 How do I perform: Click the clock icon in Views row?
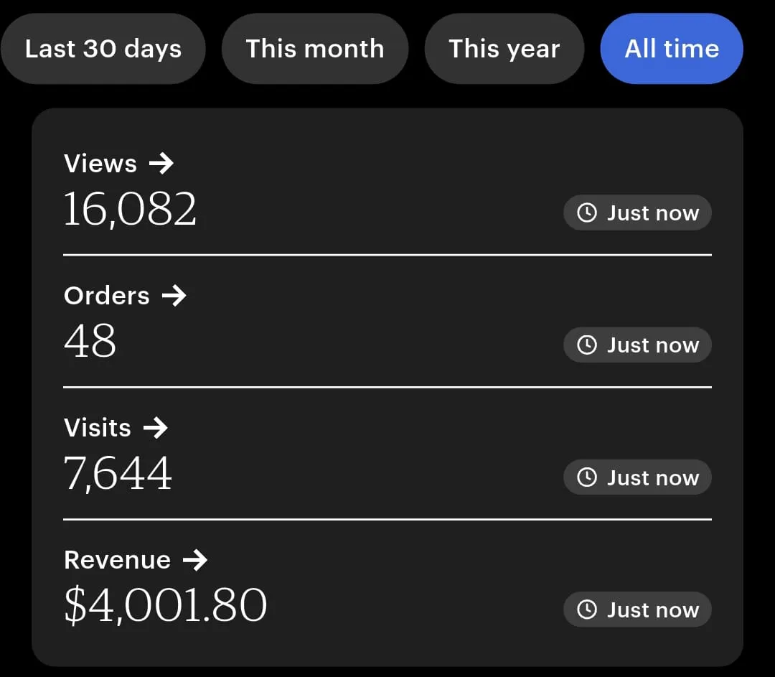coord(587,213)
